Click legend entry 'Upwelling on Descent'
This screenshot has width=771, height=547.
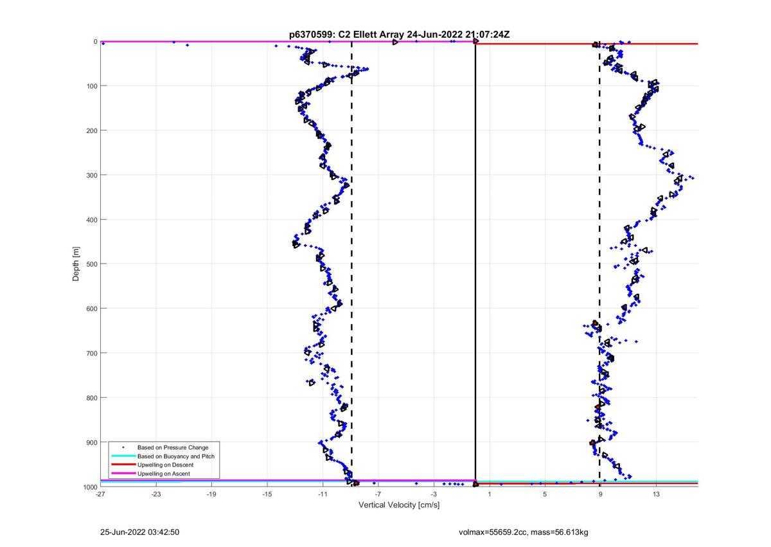(x=166, y=465)
